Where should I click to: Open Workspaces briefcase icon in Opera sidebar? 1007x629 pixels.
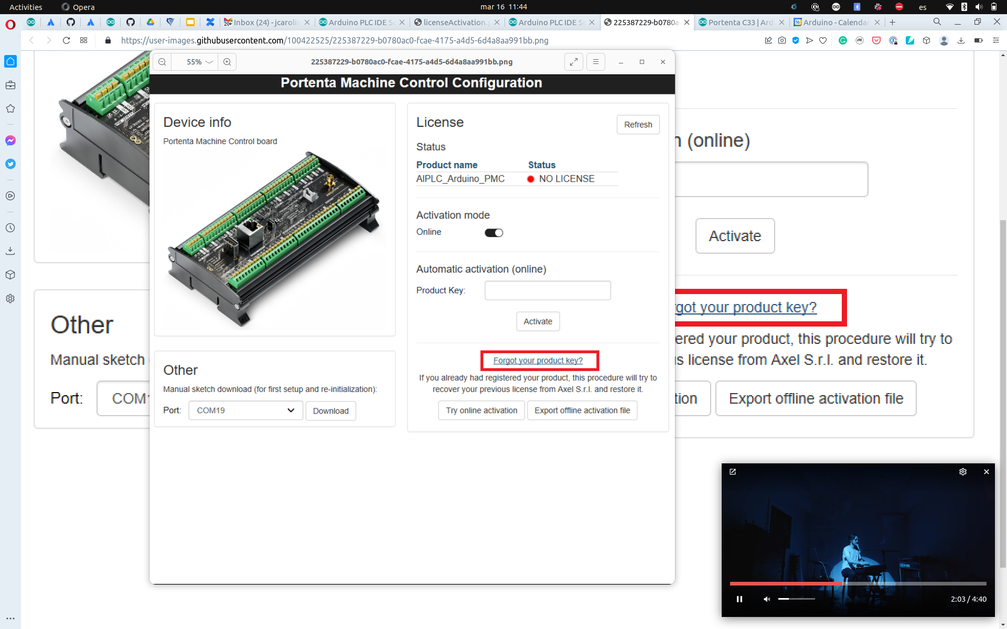coord(10,85)
